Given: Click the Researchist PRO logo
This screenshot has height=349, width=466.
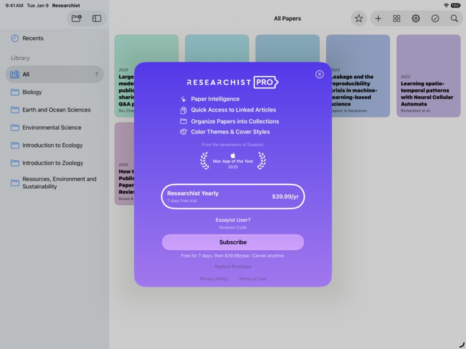Looking at the screenshot, I should (233, 82).
